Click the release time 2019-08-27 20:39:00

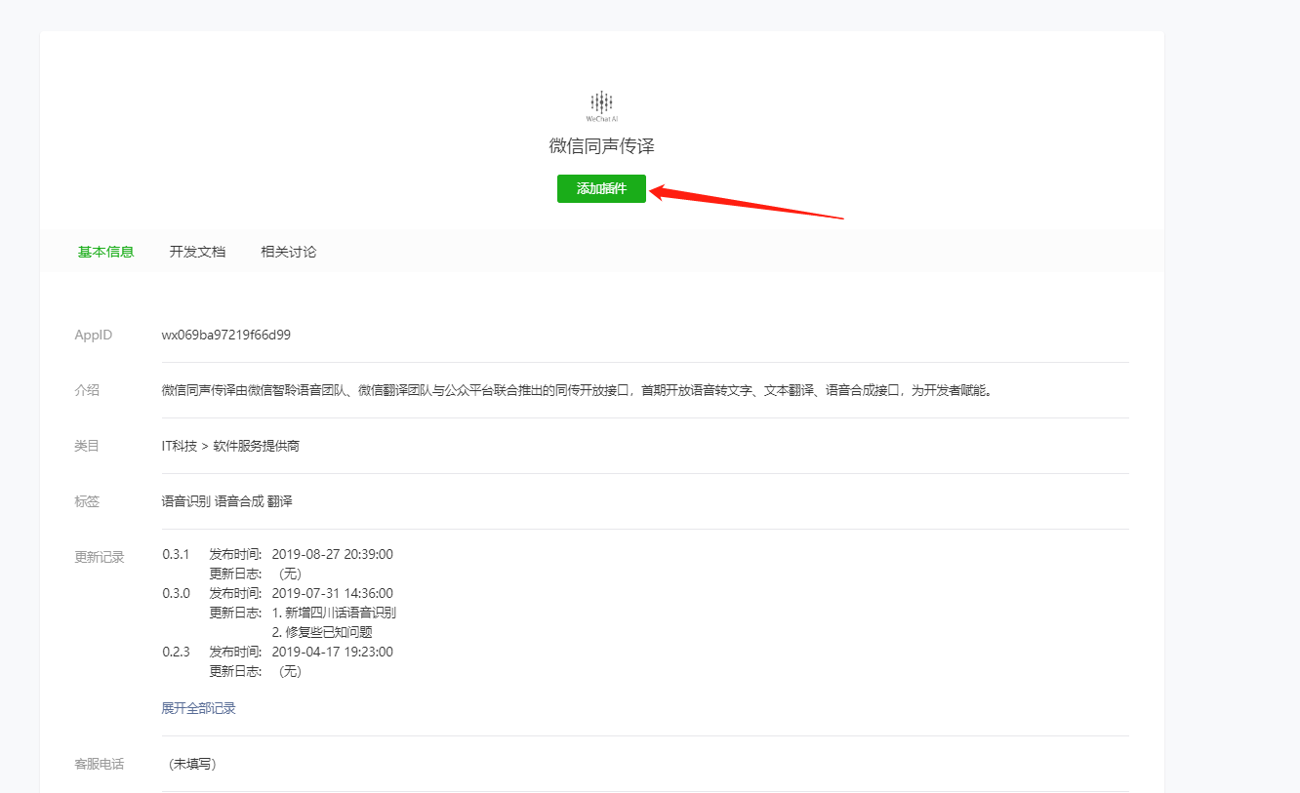tap(332, 554)
